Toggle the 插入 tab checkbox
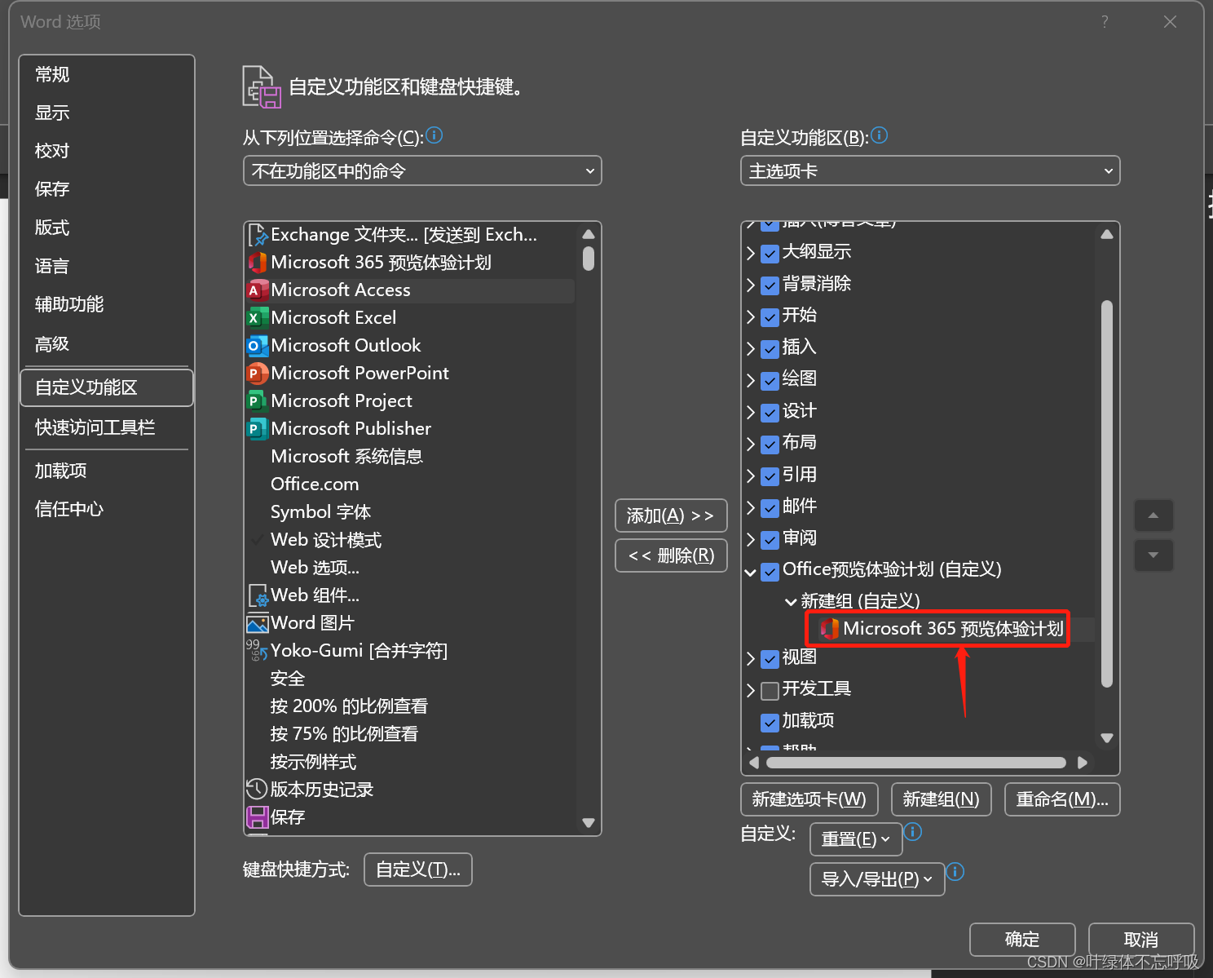The height and width of the screenshot is (978, 1213). point(770,349)
